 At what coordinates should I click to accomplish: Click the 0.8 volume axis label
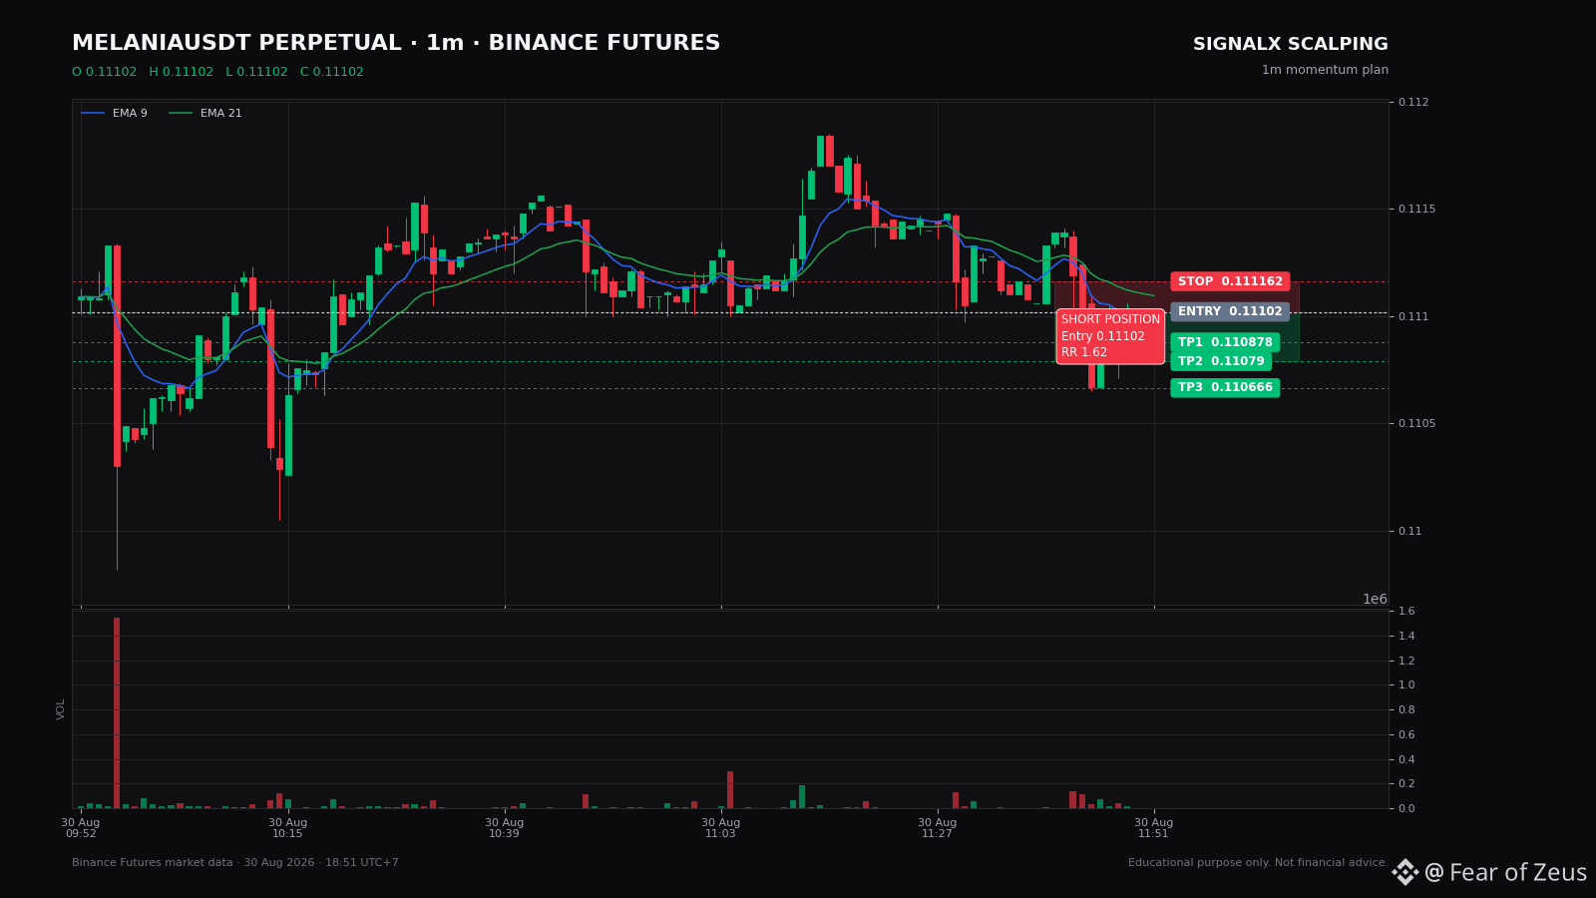(1406, 709)
